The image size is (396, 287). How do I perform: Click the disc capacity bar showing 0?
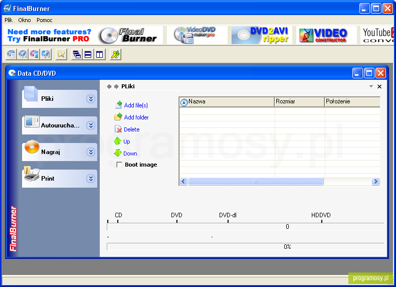(246, 227)
